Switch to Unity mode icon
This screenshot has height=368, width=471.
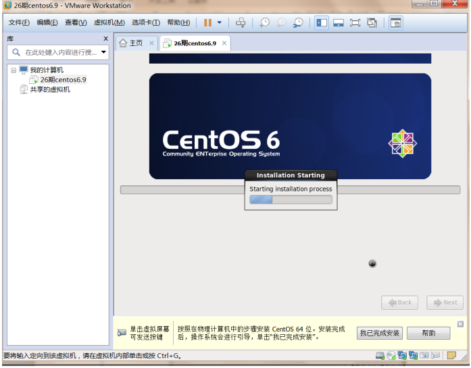tap(372, 23)
